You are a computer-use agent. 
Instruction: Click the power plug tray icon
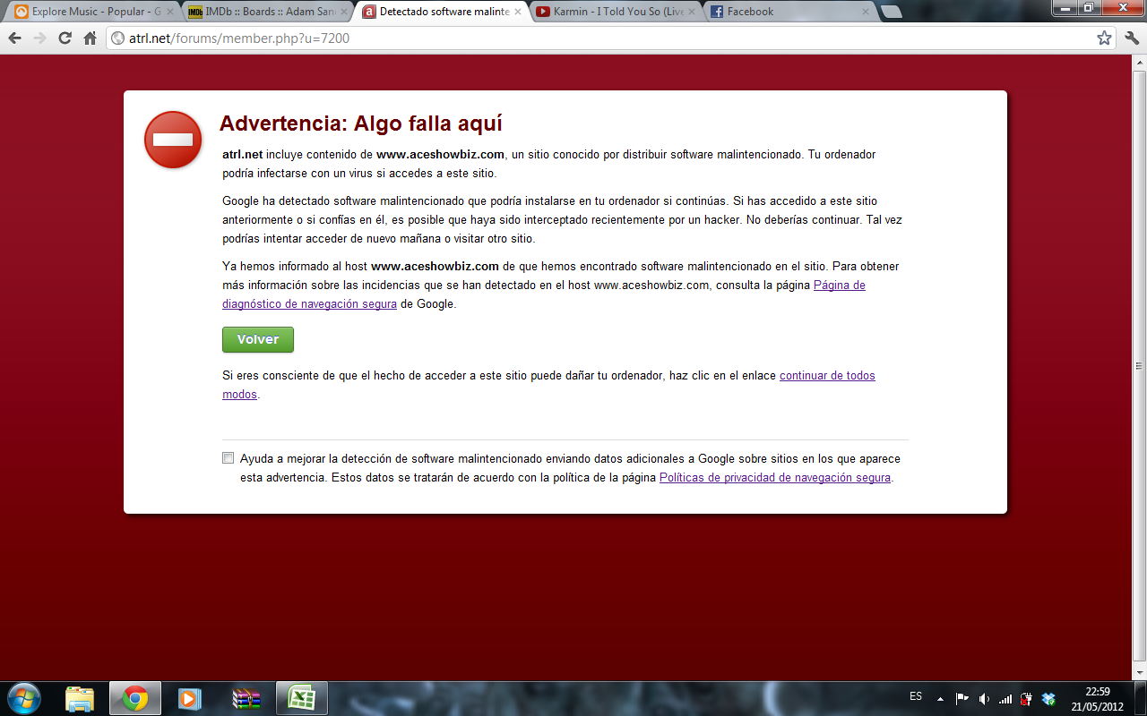click(x=1027, y=698)
